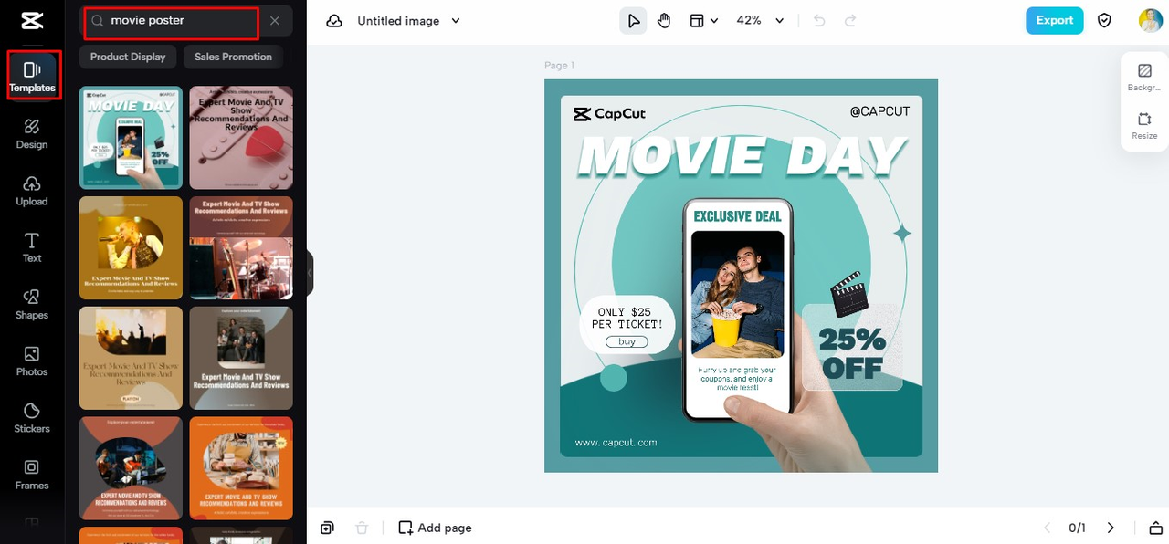Open the Shapes panel
1169x544 pixels.
[32, 304]
